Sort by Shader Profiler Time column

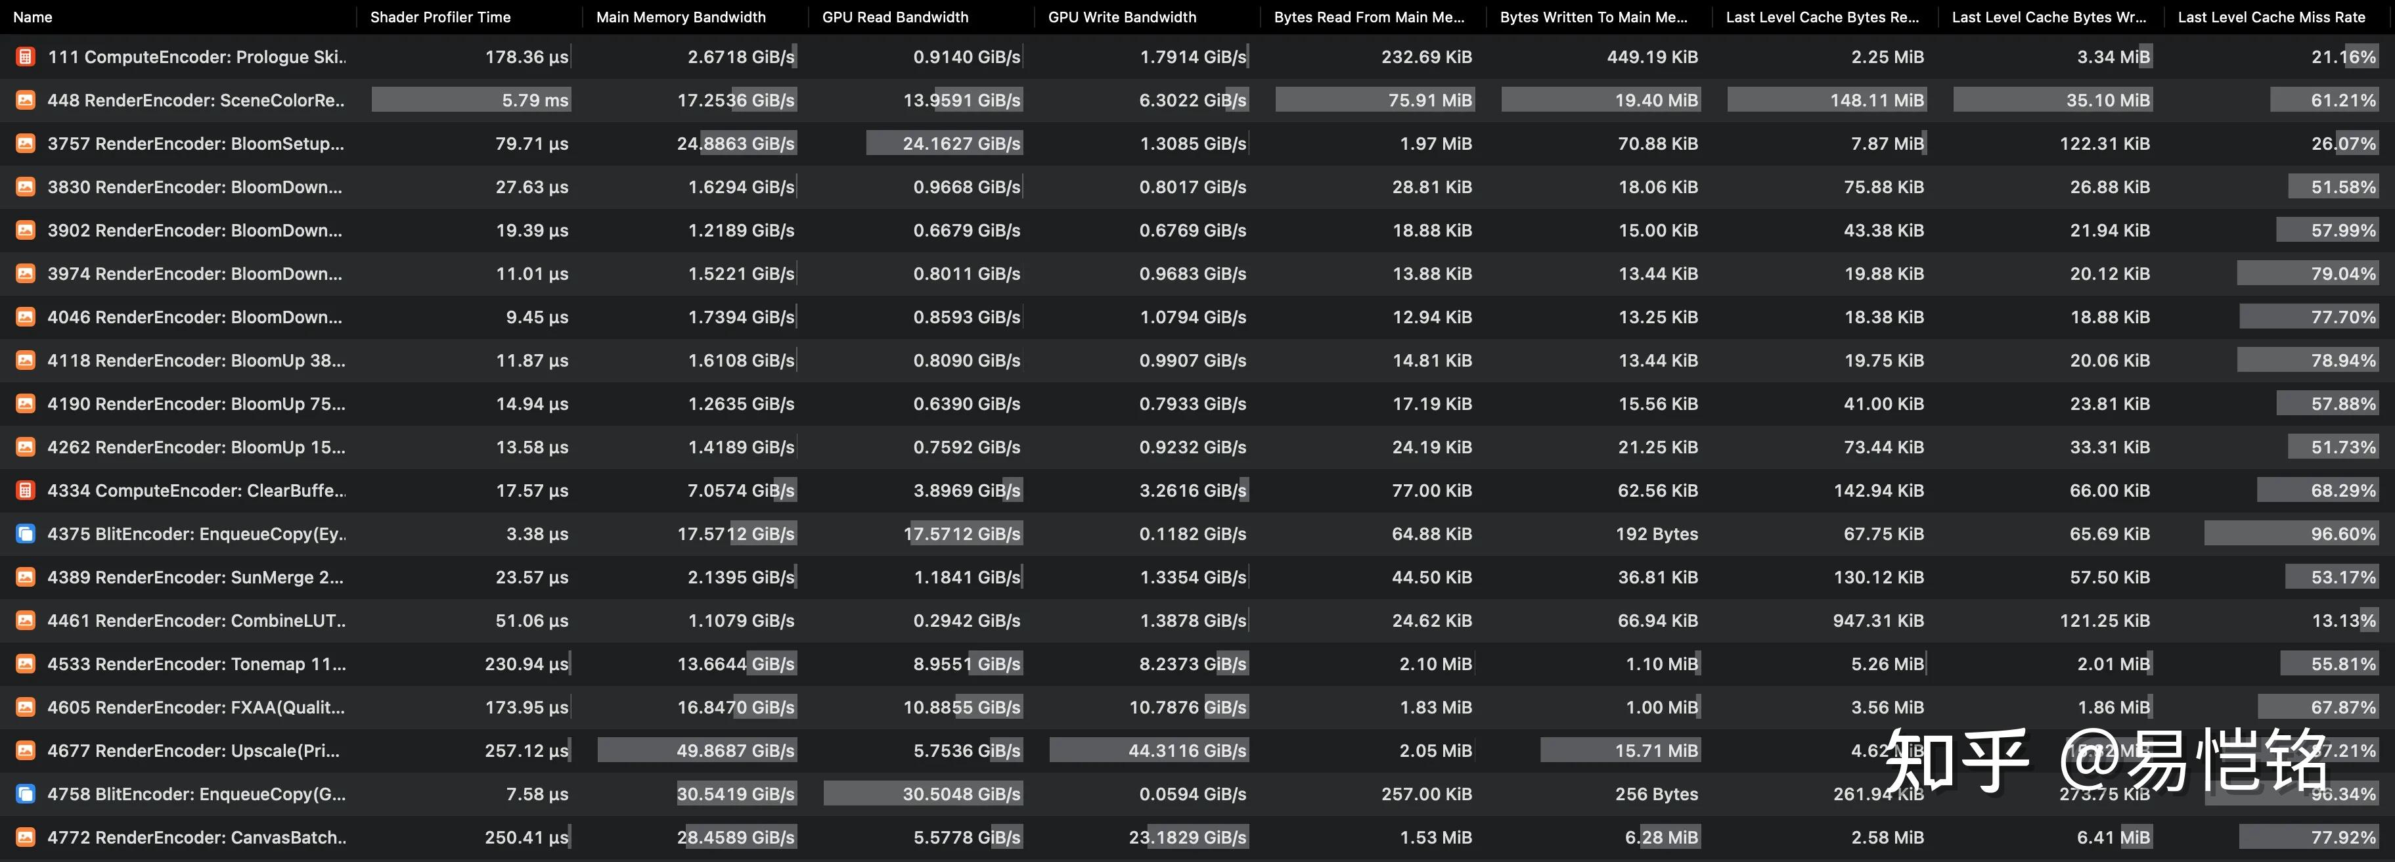coord(439,16)
